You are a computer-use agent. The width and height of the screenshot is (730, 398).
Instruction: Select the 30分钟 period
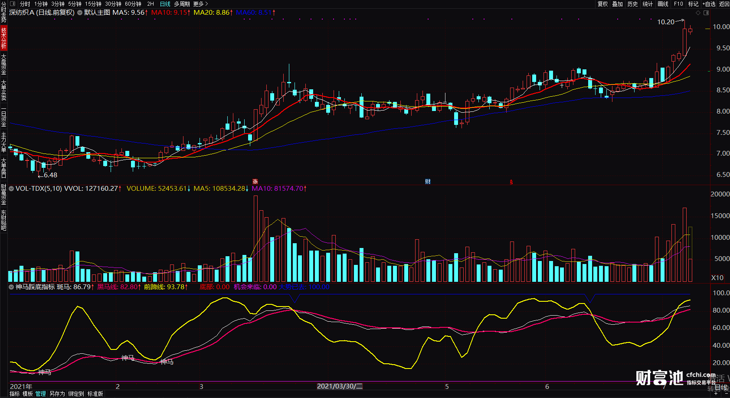click(113, 4)
